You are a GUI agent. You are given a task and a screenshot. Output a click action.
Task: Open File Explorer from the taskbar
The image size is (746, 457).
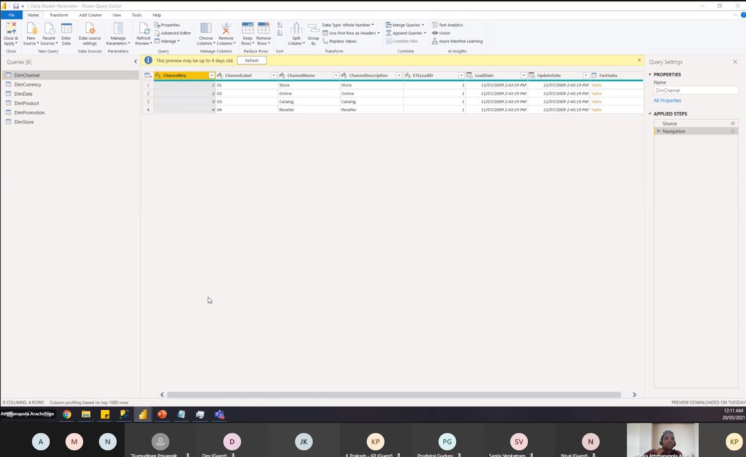[86, 414]
